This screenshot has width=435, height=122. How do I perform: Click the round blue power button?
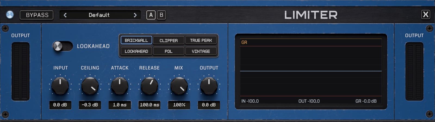coord(10,15)
